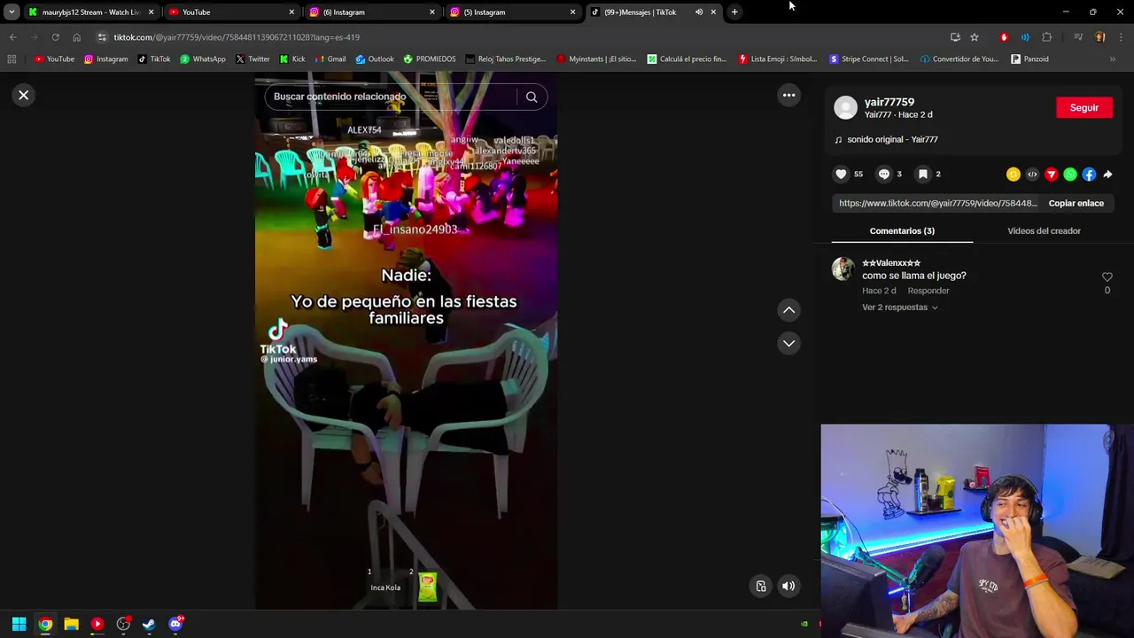This screenshot has height=638, width=1134.
Task: Switch to YouTube browser tab
Action: click(232, 12)
